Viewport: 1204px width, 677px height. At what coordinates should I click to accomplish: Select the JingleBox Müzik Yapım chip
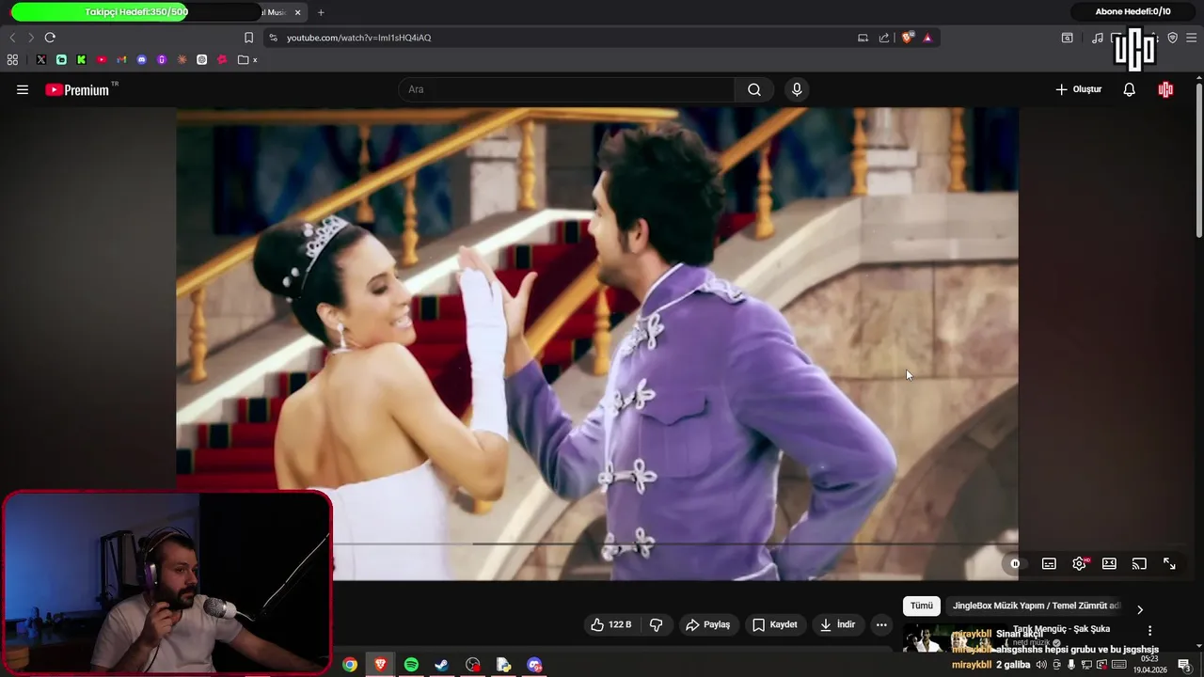(x=1036, y=606)
